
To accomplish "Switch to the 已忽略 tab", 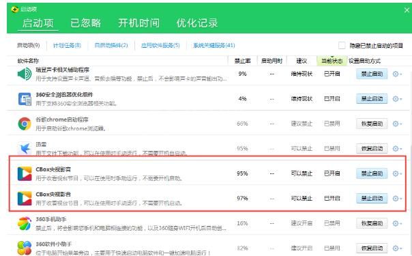I will pyautogui.click(x=86, y=23).
